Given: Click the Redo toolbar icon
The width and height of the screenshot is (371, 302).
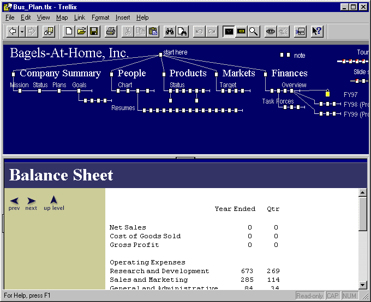Looking at the screenshot, I should tap(212, 32).
